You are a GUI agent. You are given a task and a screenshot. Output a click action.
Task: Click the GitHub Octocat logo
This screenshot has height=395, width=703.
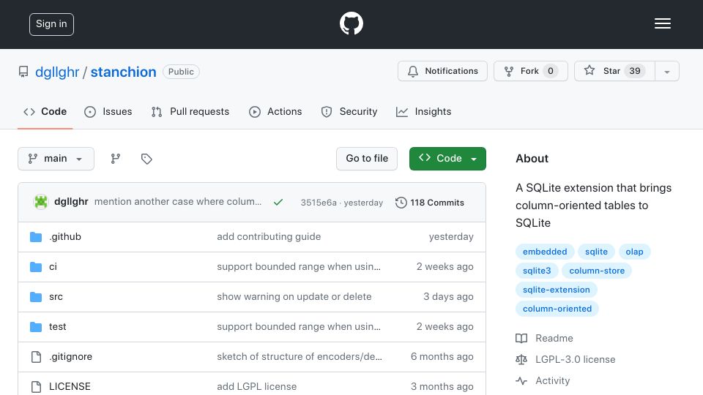(351, 23)
